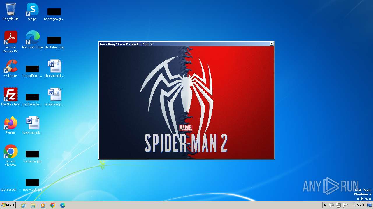Open the Recycle Bin desktop icon
Image resolution: width=373 pixels, height=209 pixels.
10,12
